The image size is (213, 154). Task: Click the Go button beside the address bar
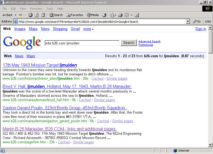click(x=197, y=21)
